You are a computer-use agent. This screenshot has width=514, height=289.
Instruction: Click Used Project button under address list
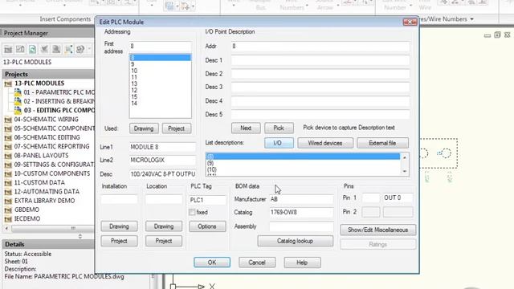pyautogui.click(x=177, y=128)
